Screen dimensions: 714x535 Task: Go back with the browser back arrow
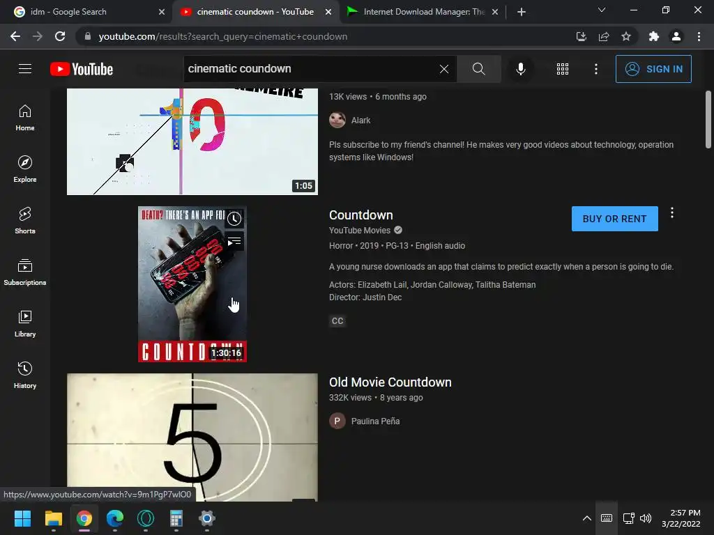tap(15, 36)
